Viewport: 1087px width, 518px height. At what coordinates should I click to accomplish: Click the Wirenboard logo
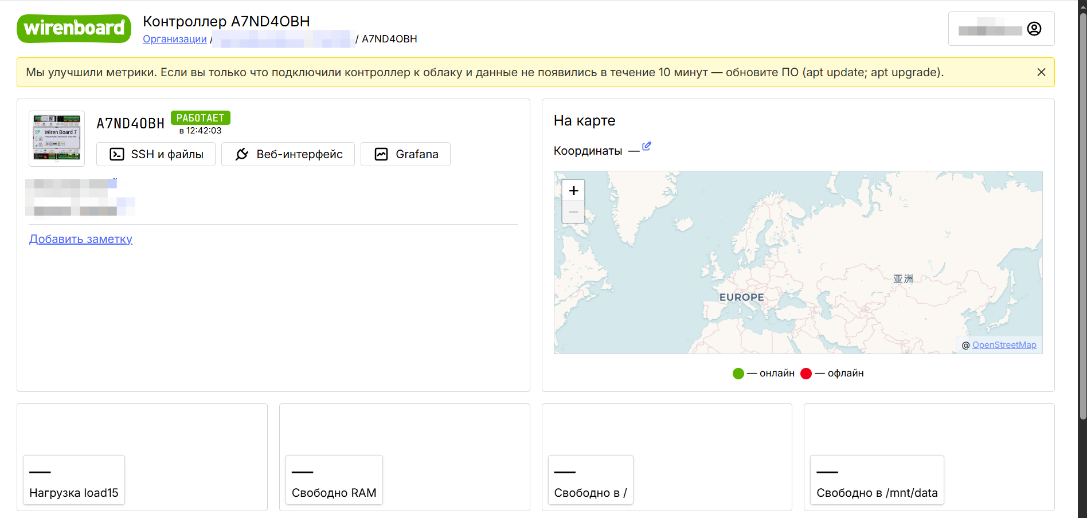coord(74,29)
